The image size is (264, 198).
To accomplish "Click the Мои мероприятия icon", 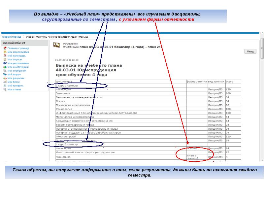I will 5,52.
